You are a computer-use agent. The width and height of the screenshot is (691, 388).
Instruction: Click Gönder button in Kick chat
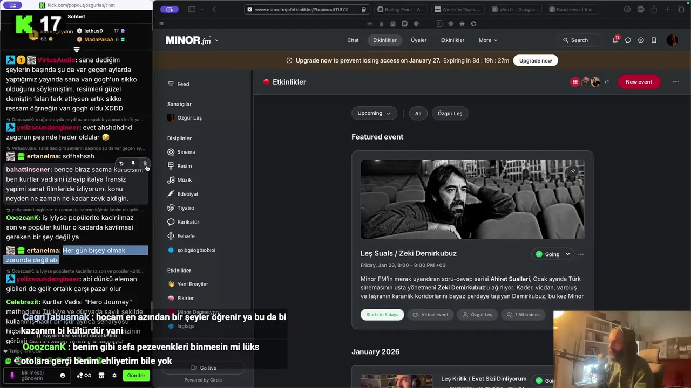click(x=136, y=376)
